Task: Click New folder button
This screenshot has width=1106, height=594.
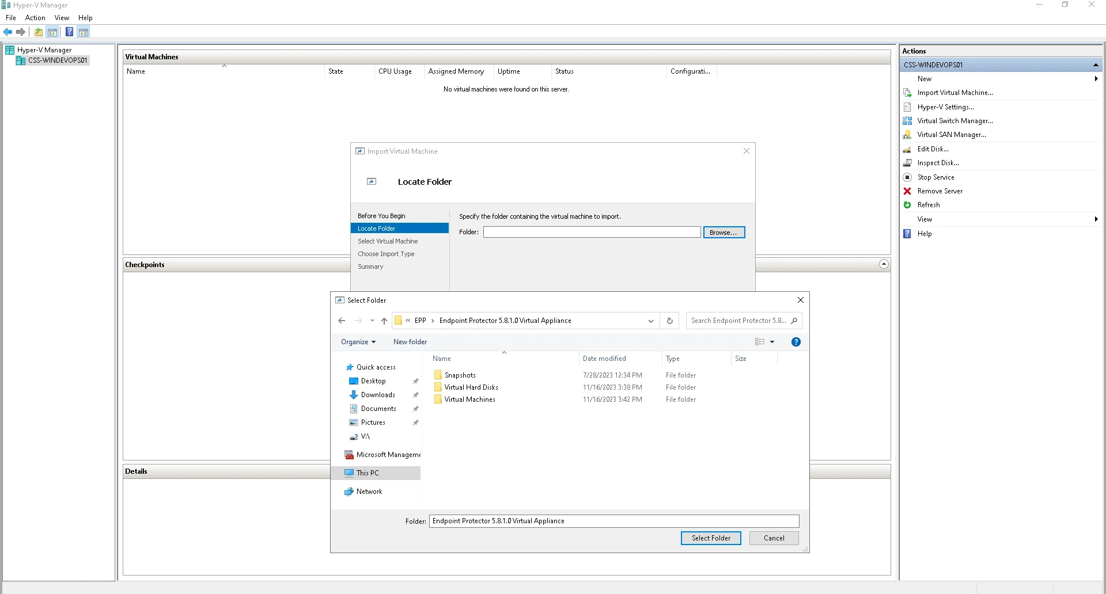Action: pos(410,342)
